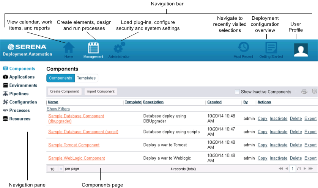Click Delete for Sample WebLogic Component
Image resolution: width=318 pixels, height=188 pixels.
point(296,158)
